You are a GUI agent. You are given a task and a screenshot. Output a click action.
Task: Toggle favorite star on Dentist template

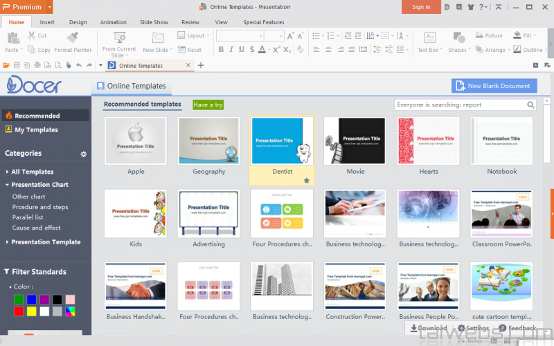[x=306, y=181]
